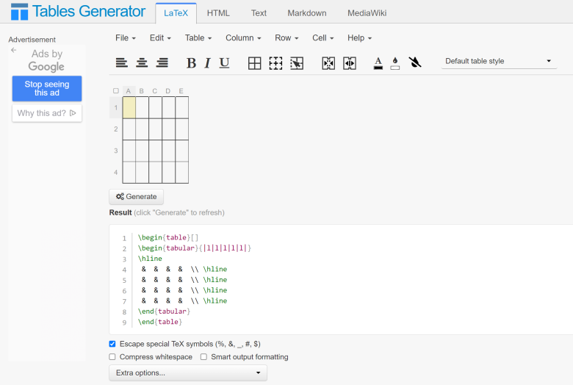573x385 pixels.
Task: Click the align center icon
Action: [142, 63]
